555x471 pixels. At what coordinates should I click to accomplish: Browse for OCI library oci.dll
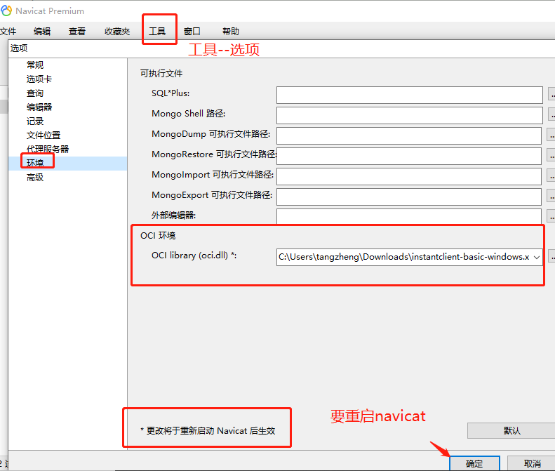551,257
